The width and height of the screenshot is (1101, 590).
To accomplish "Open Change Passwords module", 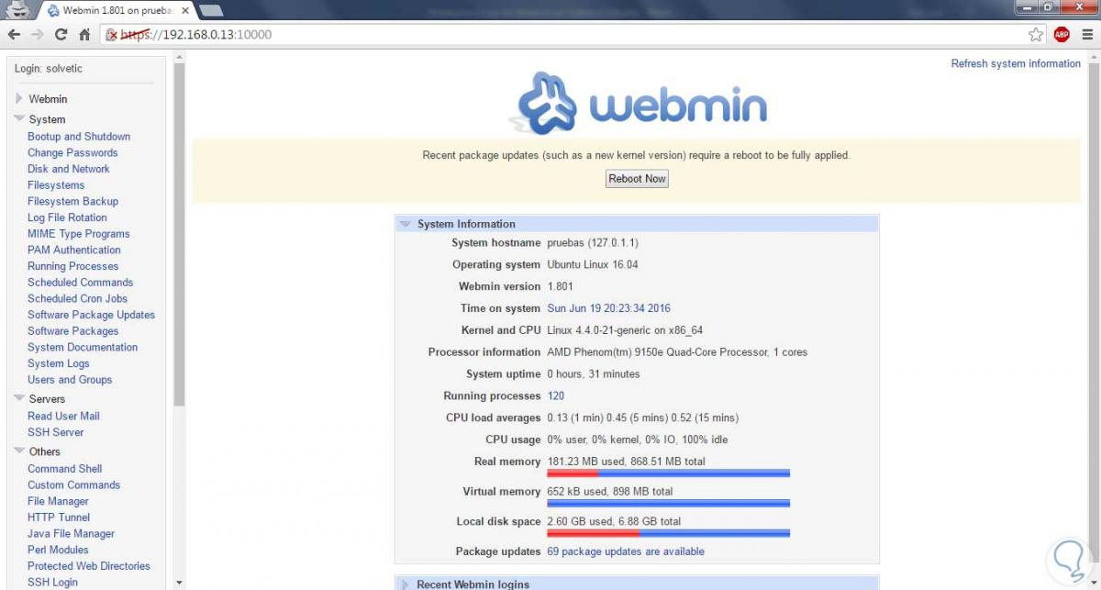I will [72, 152].
